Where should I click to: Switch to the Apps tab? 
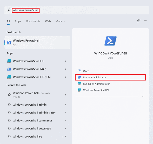point(18,21)
